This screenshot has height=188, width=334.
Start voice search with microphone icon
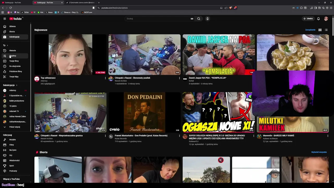[x=207, y=19]
